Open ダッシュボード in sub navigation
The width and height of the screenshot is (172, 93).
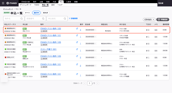click(x=26, y=5)
